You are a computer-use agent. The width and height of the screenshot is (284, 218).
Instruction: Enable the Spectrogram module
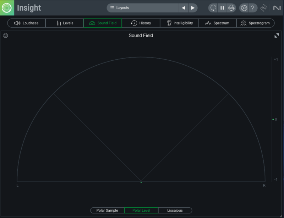tap(255, 23)
